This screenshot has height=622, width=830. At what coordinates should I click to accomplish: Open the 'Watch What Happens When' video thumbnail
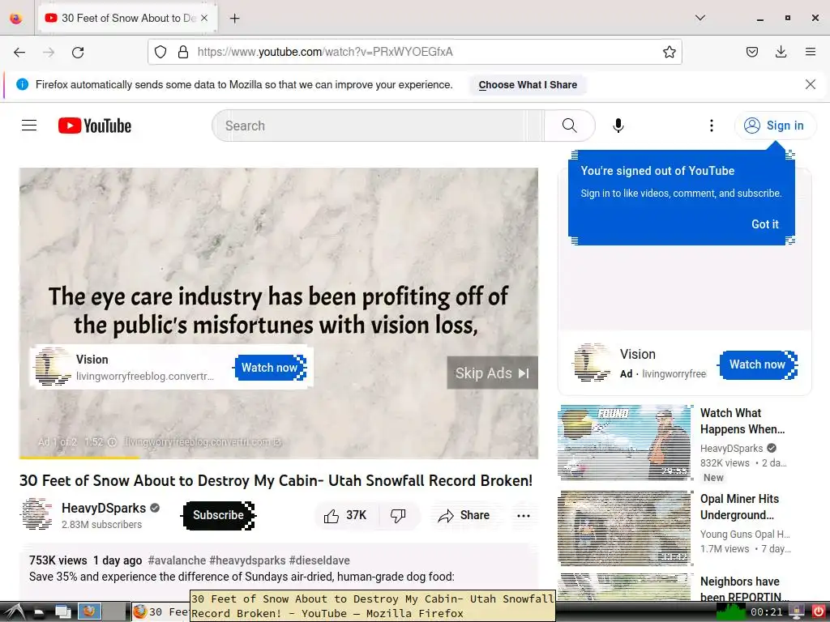pyautogui.click(x=625, y=443)
